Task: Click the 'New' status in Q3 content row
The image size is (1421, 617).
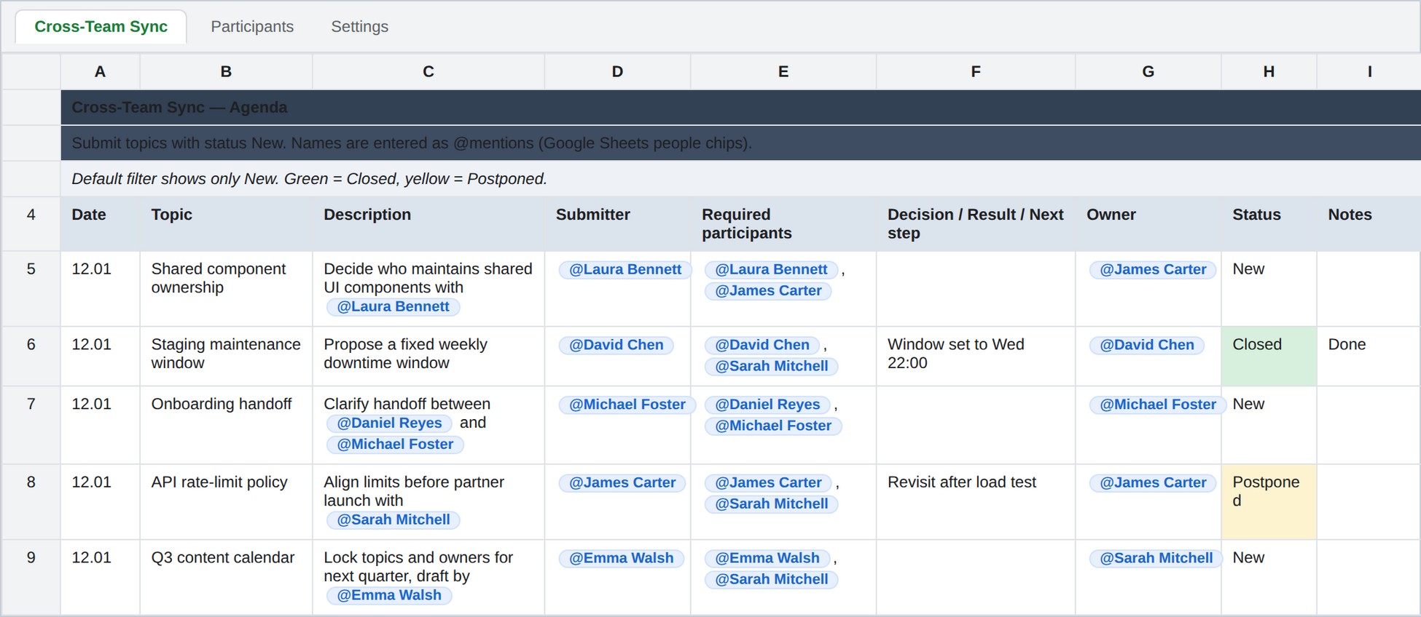Action: pos(1269,577)
